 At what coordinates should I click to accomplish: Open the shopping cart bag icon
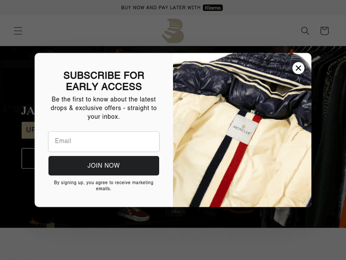click(324, 30)
